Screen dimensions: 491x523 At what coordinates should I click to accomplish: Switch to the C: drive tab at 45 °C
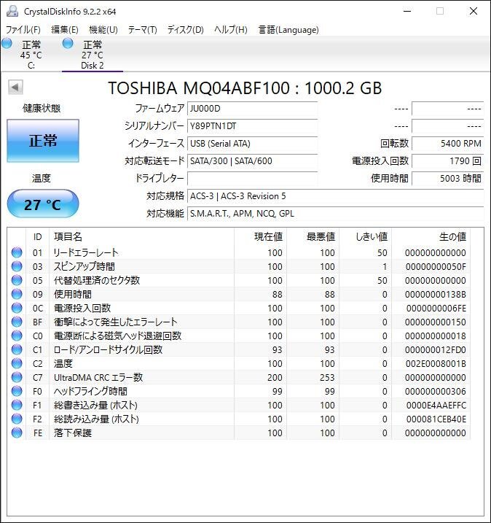[31, 55]
